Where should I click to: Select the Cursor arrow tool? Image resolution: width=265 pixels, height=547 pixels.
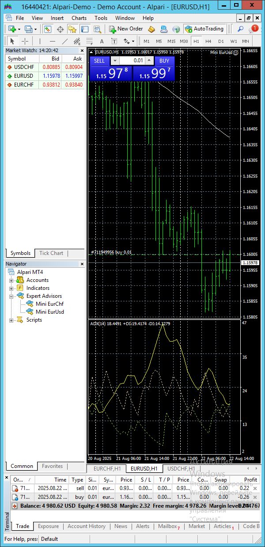(x=12, y=41)
